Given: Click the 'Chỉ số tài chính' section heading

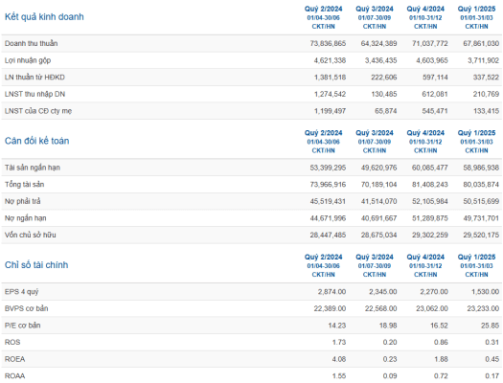Looking at the screenshot, I should pos(36,264).
